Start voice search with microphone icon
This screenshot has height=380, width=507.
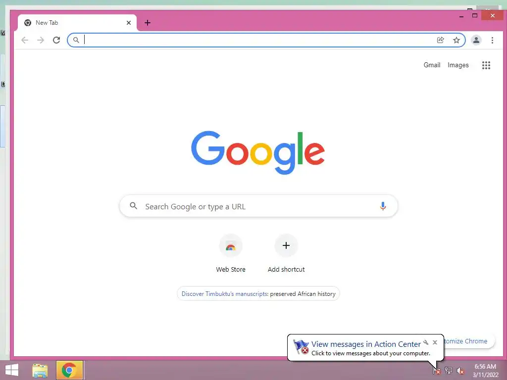coord(383,206)
